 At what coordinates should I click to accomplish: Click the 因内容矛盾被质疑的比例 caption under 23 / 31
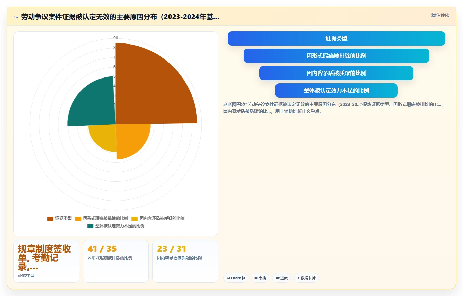tap(179, 258)
